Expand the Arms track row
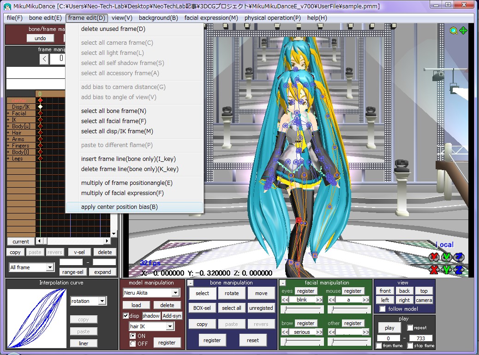Image resolution: width=479 pixels, height=355 pixels. [x=8, y=139]
